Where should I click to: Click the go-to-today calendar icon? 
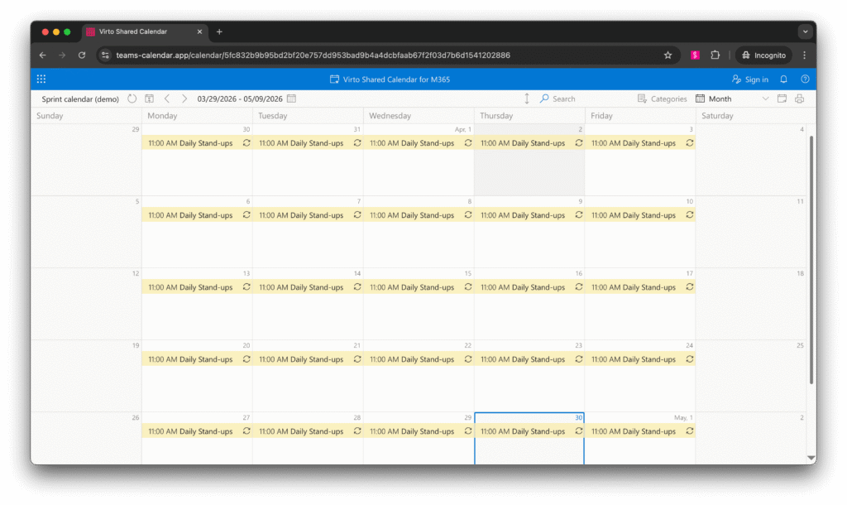click(x=150, y=99)
